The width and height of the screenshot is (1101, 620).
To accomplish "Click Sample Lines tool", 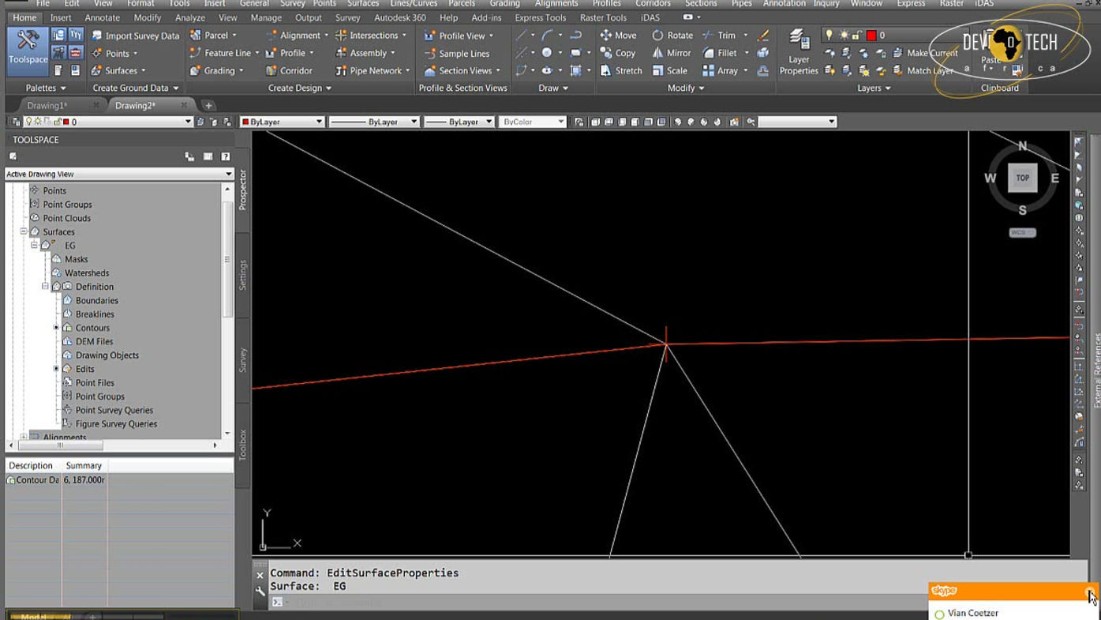I will tap(456, 54).
